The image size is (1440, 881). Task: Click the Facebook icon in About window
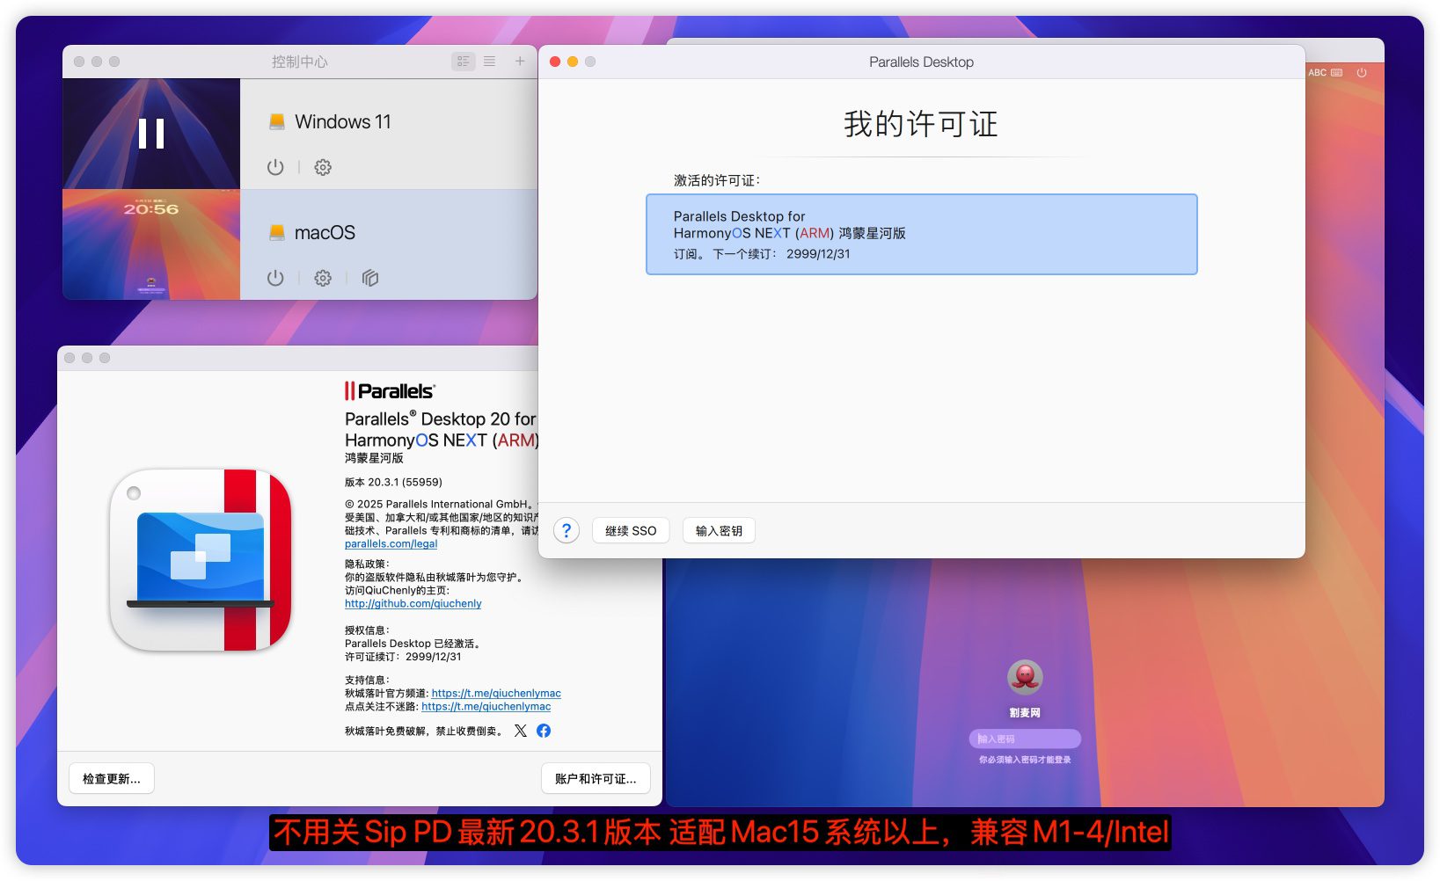[x=544, y=731]
